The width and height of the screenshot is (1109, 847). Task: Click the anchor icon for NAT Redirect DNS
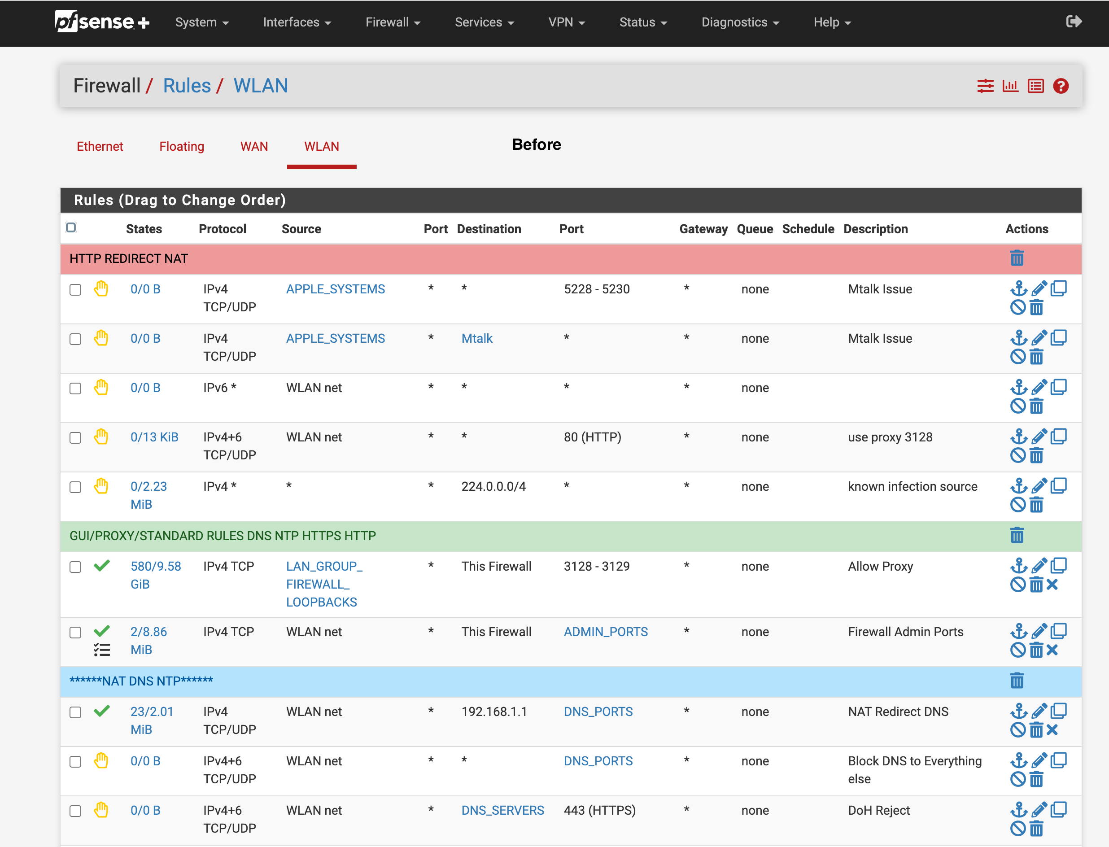coord(1019,712)
